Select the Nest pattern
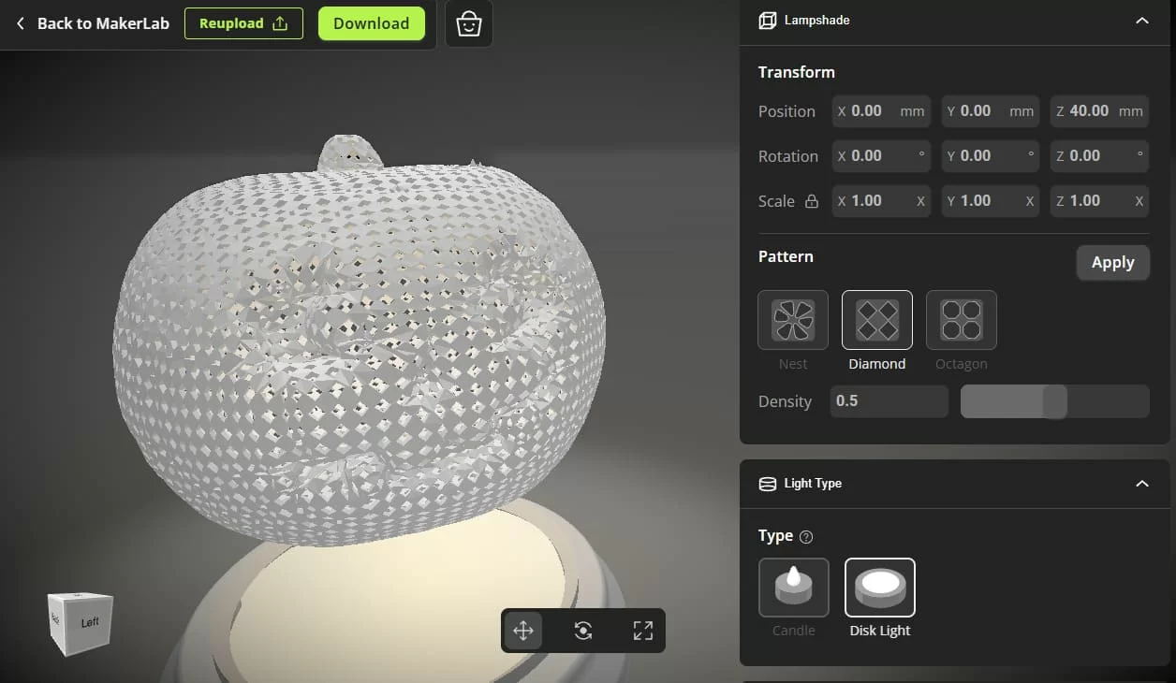 click(793, 320)
